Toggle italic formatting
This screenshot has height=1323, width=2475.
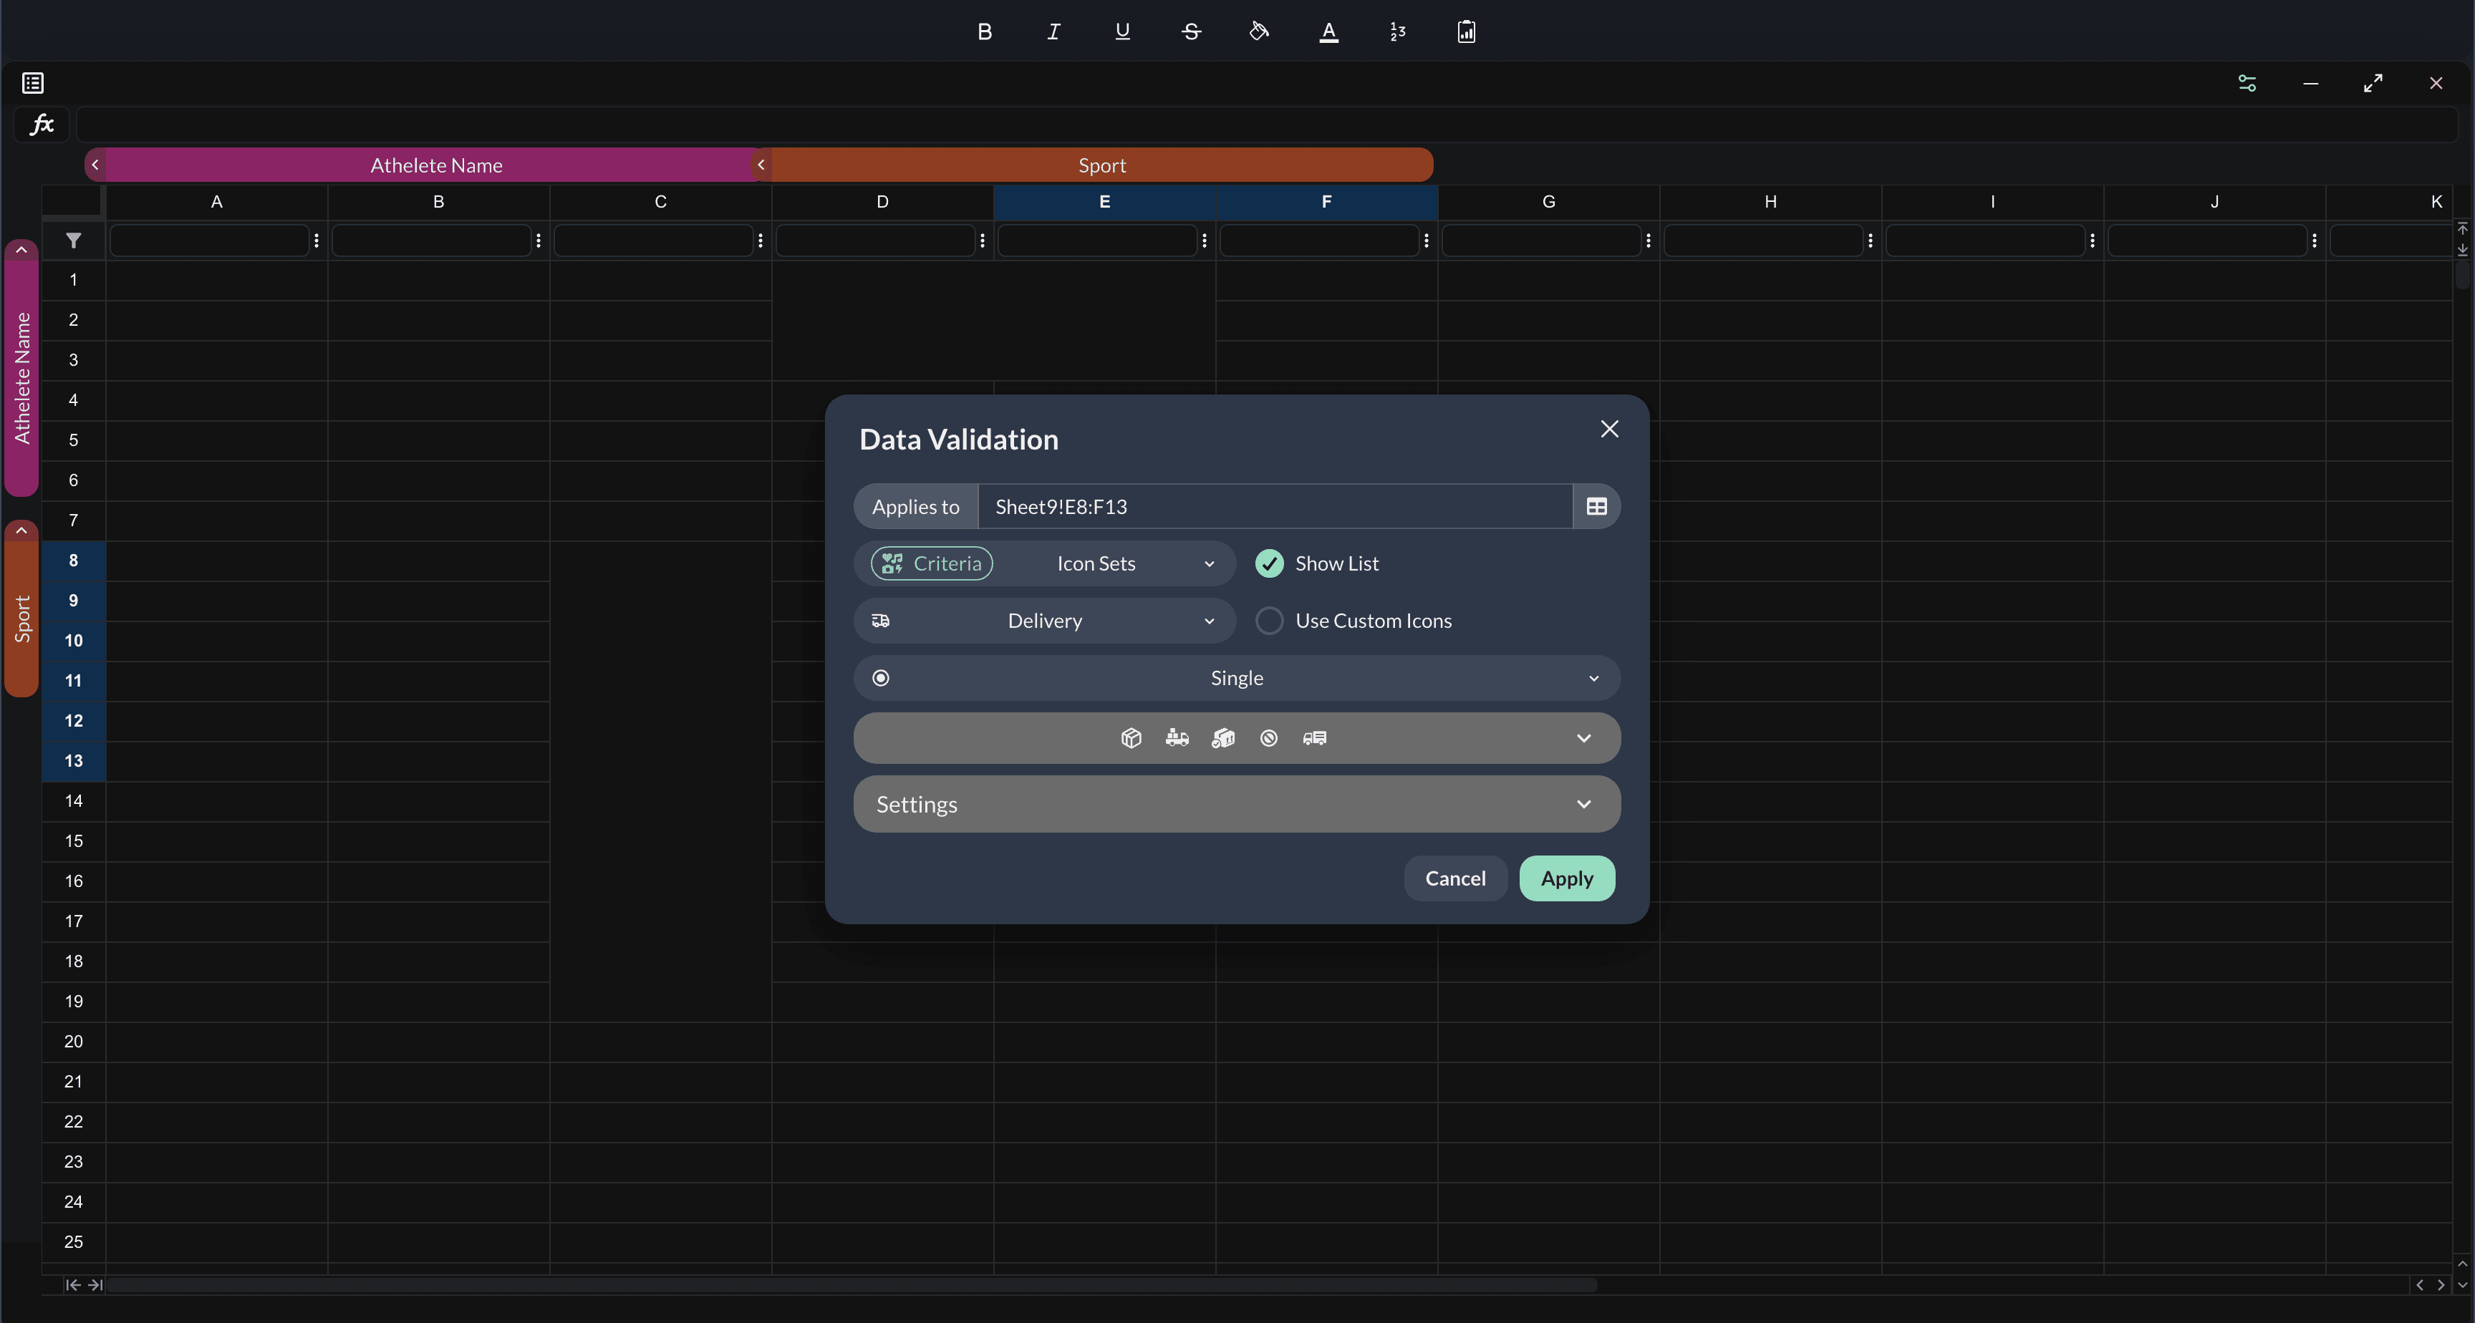[x=1053, y=31]
